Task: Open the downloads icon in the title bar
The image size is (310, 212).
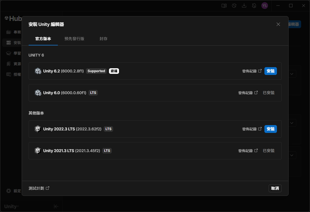Action: point(244,5)
